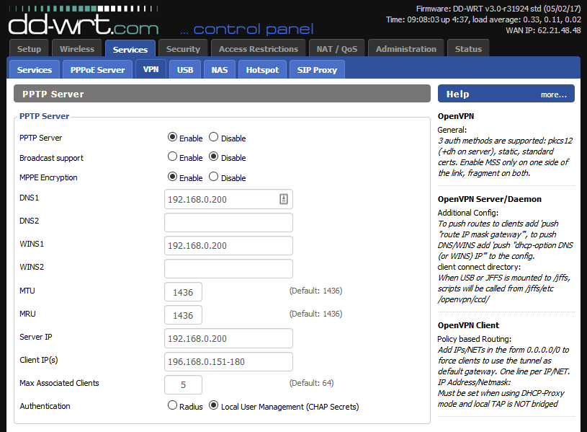Click the Broadcast support label

tap(51, 158)
